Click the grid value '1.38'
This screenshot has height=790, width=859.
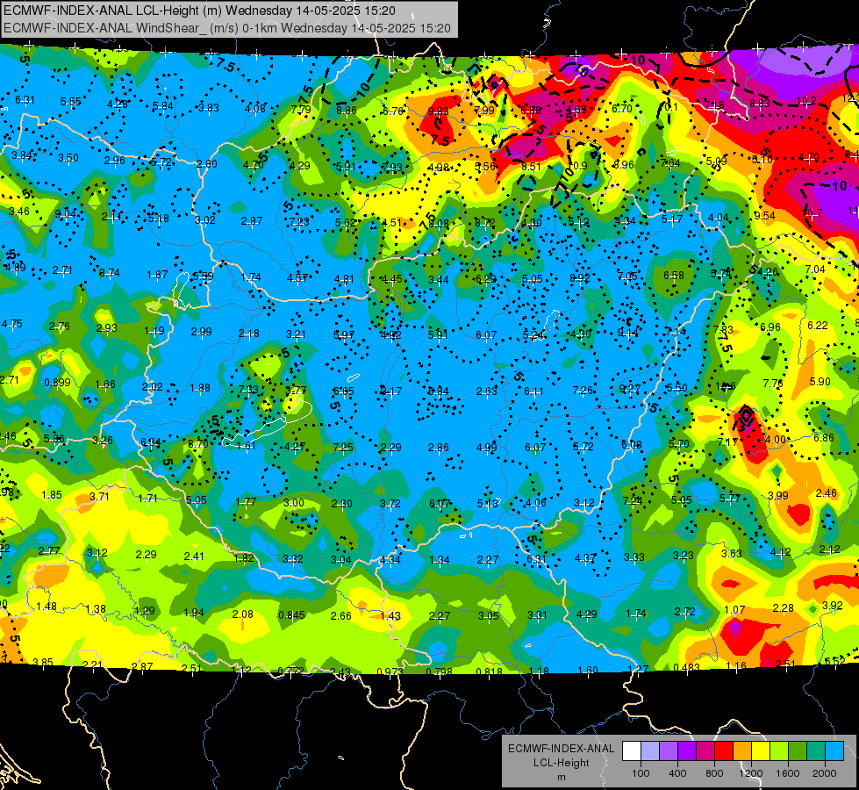coord(96,609)
